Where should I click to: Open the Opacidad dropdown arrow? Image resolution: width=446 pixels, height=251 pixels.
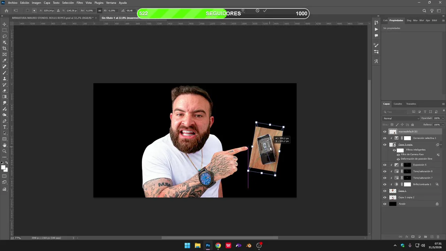pos(443,118)
